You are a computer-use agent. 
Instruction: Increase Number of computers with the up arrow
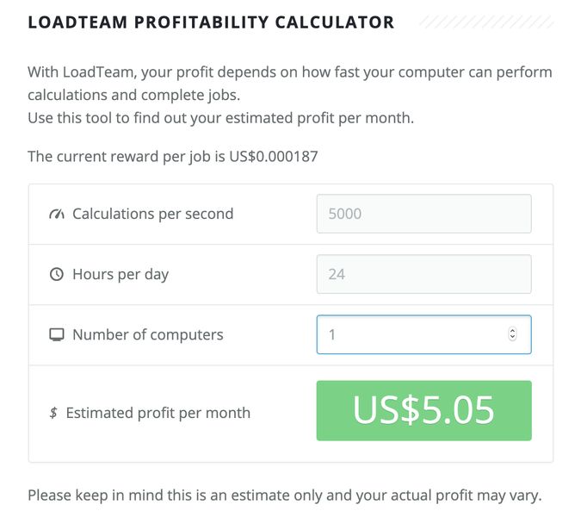[513, 331]
